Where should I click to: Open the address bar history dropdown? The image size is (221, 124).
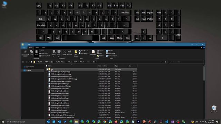tap(162, 62)
